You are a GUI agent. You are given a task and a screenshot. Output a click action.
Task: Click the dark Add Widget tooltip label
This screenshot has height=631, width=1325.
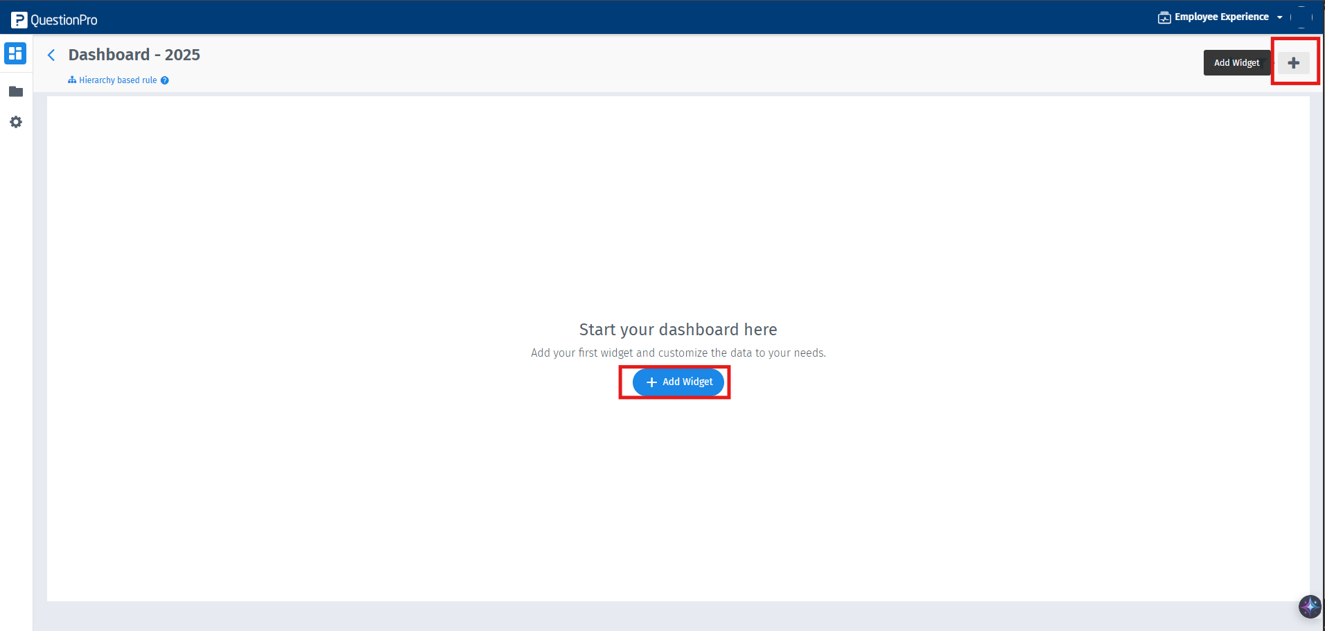click(x=1237, y=62)
